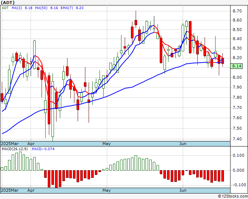Click the (ADT) chart title
The height and width of the screenshot is (199, 248).
click(8, 3)
